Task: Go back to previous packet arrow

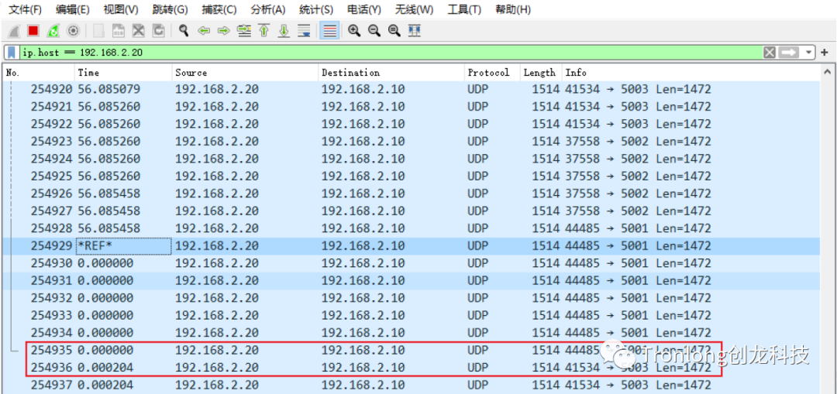Action: [203, 31]
